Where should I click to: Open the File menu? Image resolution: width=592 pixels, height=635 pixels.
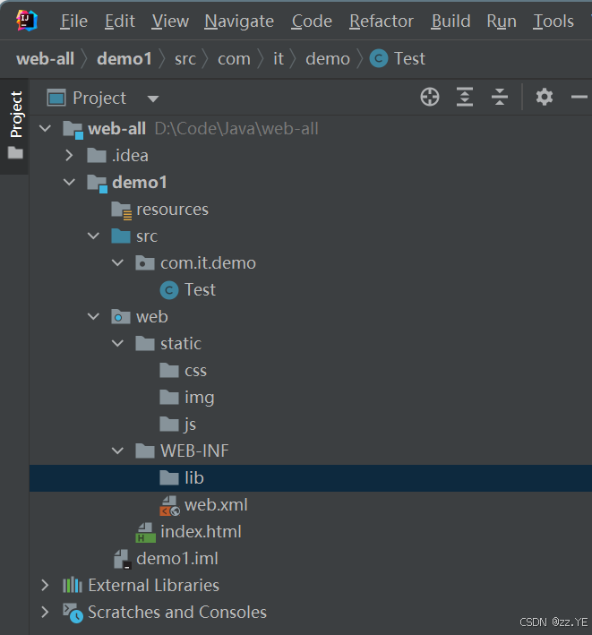pos(74,21)
